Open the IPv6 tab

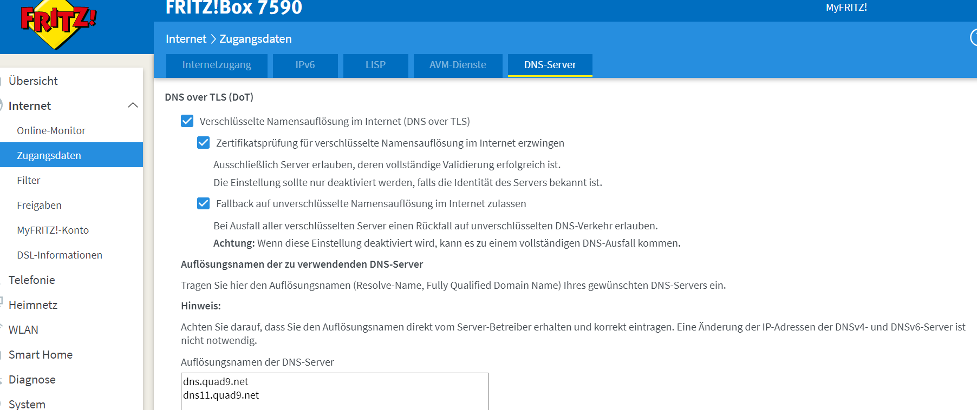tap(305, 65)
